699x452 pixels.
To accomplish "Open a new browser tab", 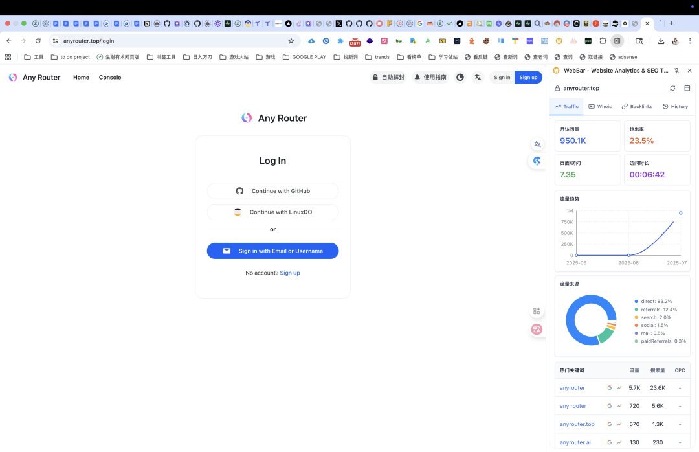I will [671, 23].
